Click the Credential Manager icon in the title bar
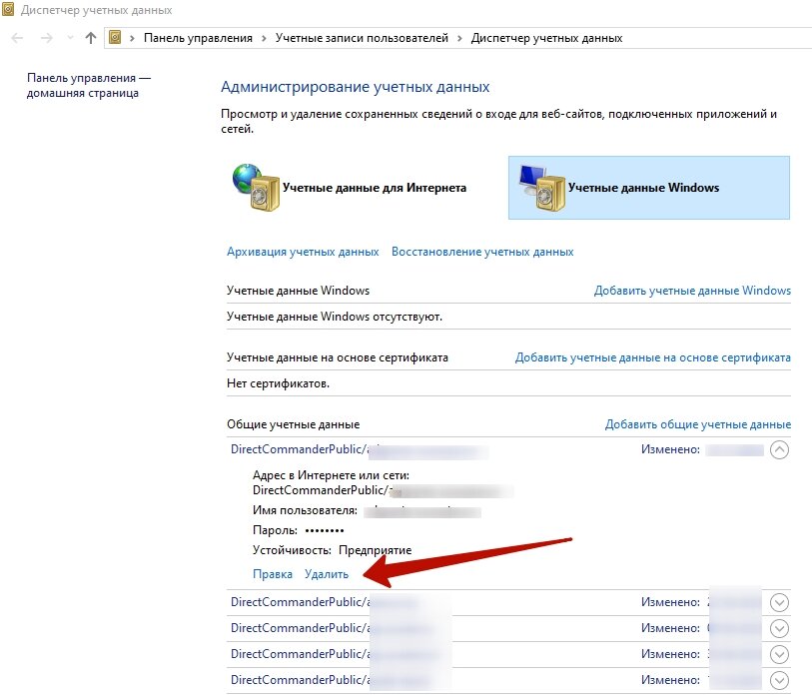Image resolution: width=812 pixels, height=695 pixels. [x=10, y=9]
